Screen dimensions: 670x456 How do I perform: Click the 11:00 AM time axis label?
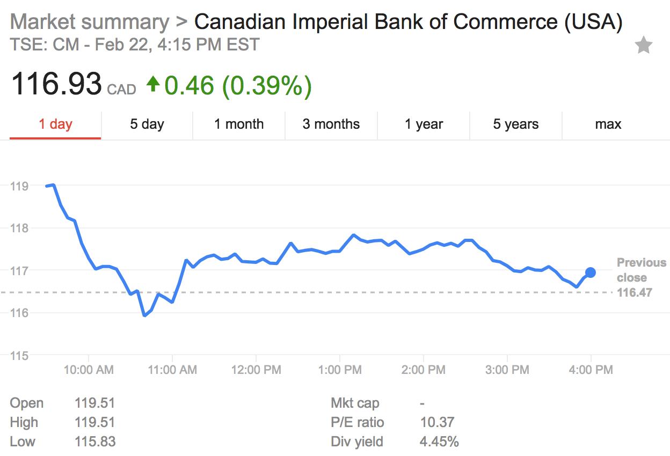pyautogui.click(x=172, y=370)
